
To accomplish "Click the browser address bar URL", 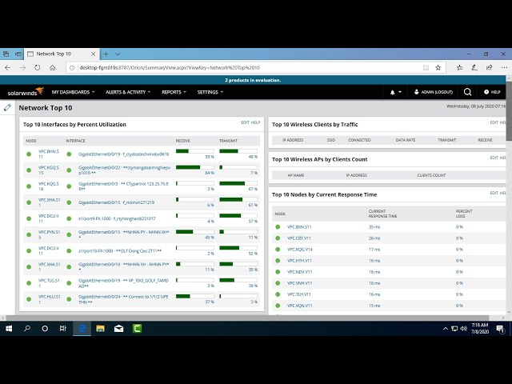I will click(x=170, y=67).
